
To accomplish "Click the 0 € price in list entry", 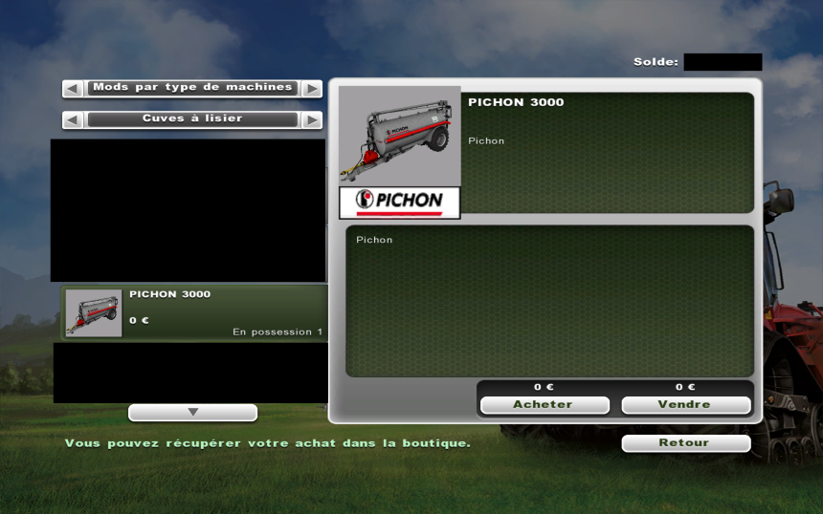I will [139, 320].
